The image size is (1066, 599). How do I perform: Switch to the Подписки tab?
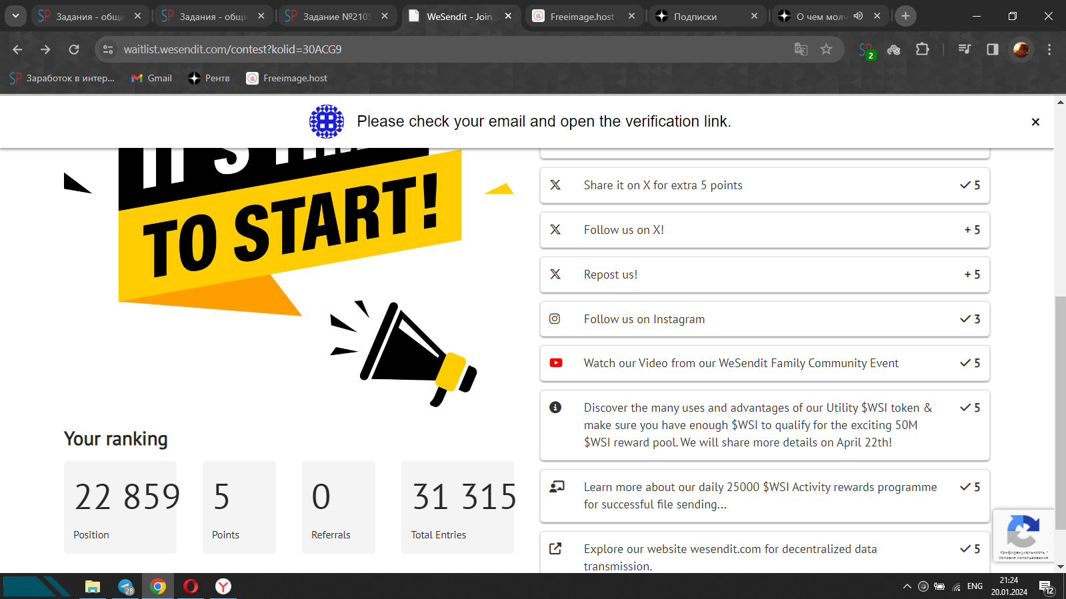707,16
